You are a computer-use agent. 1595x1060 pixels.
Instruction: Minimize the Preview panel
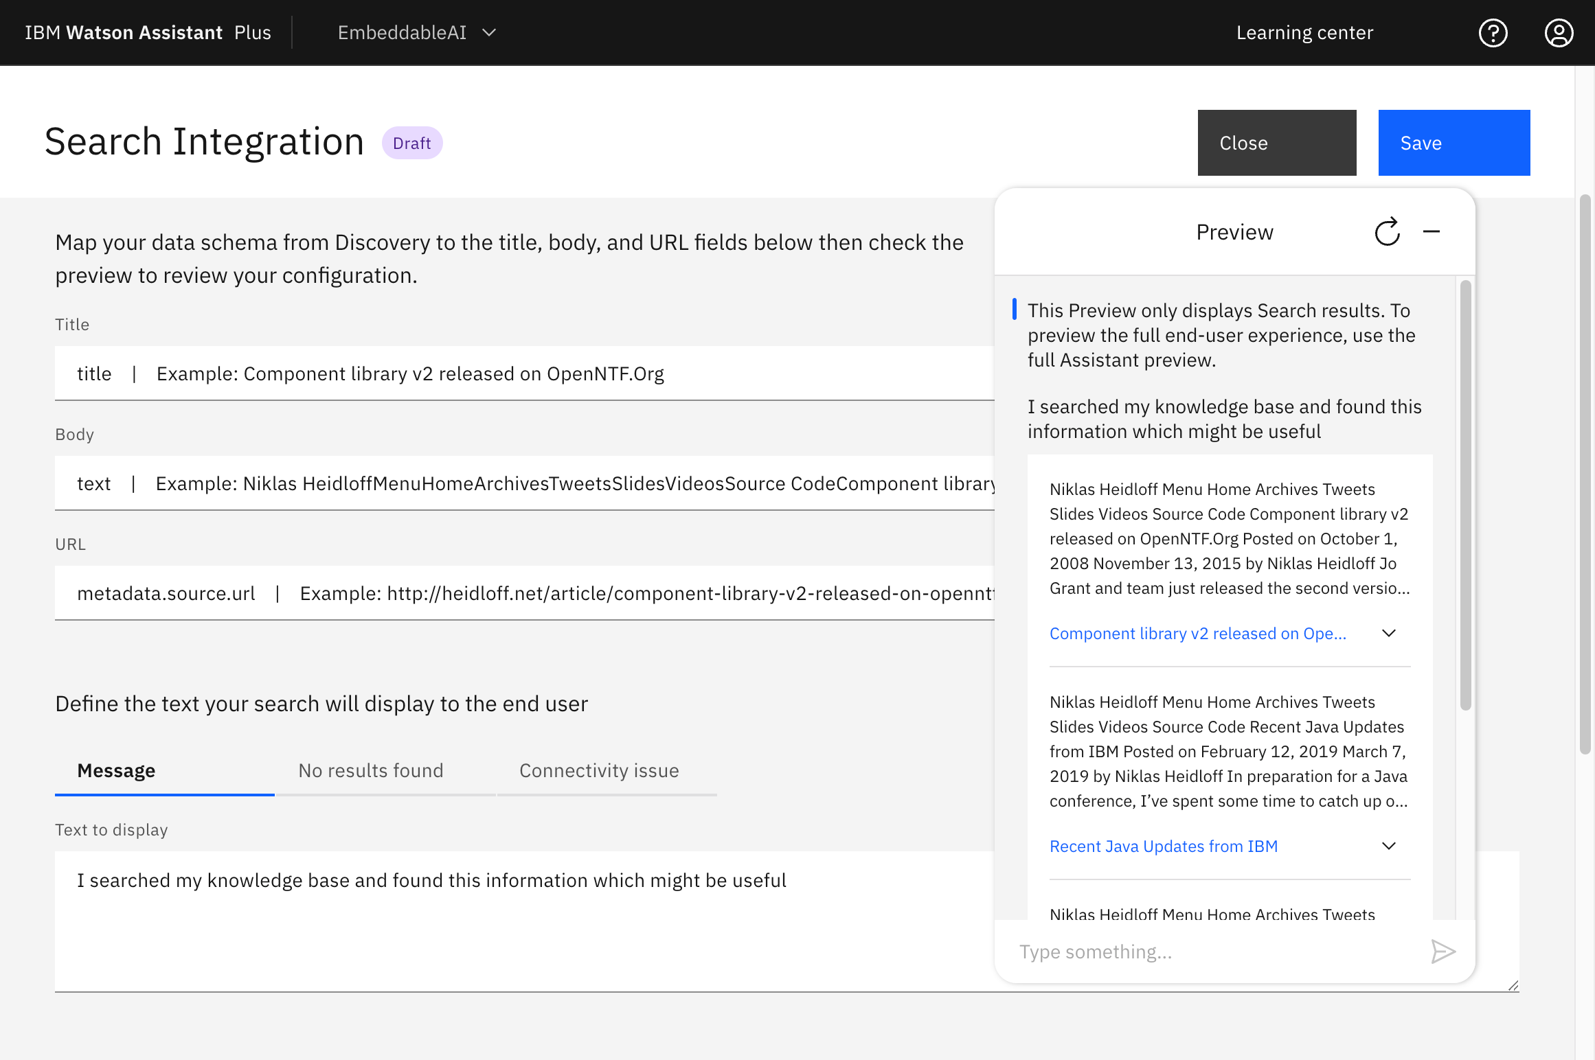coord(1432,232)
